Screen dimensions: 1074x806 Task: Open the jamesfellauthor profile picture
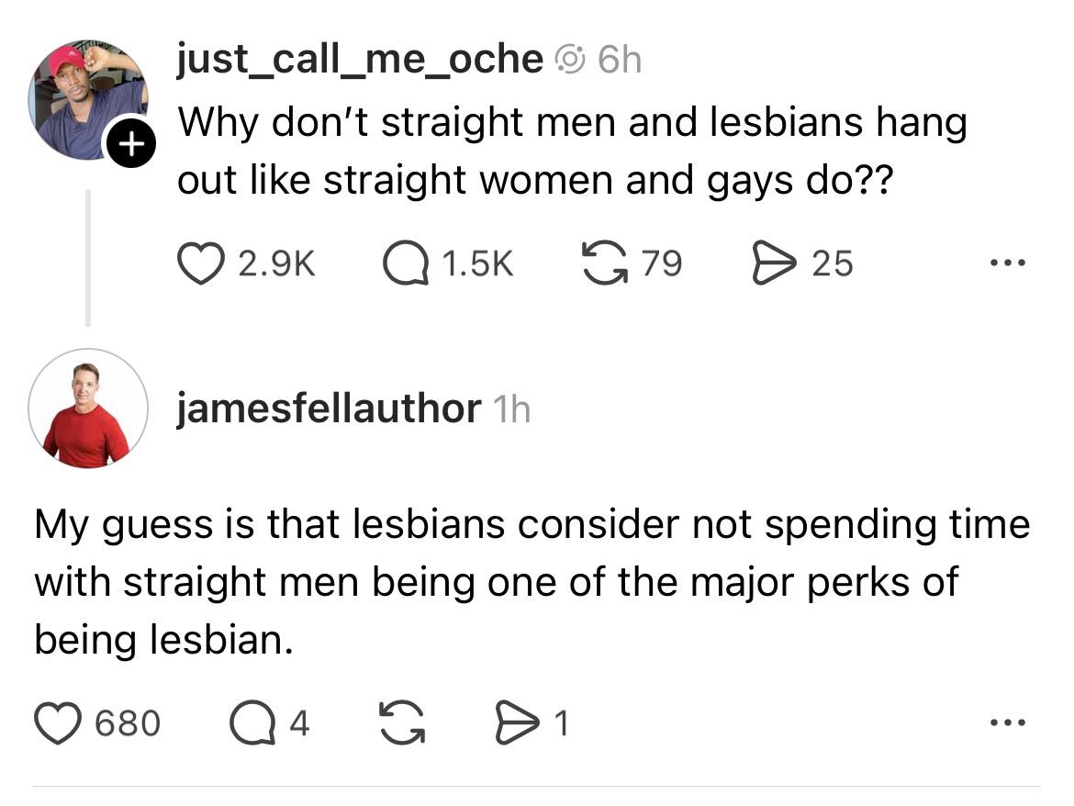tap(88, 409)
